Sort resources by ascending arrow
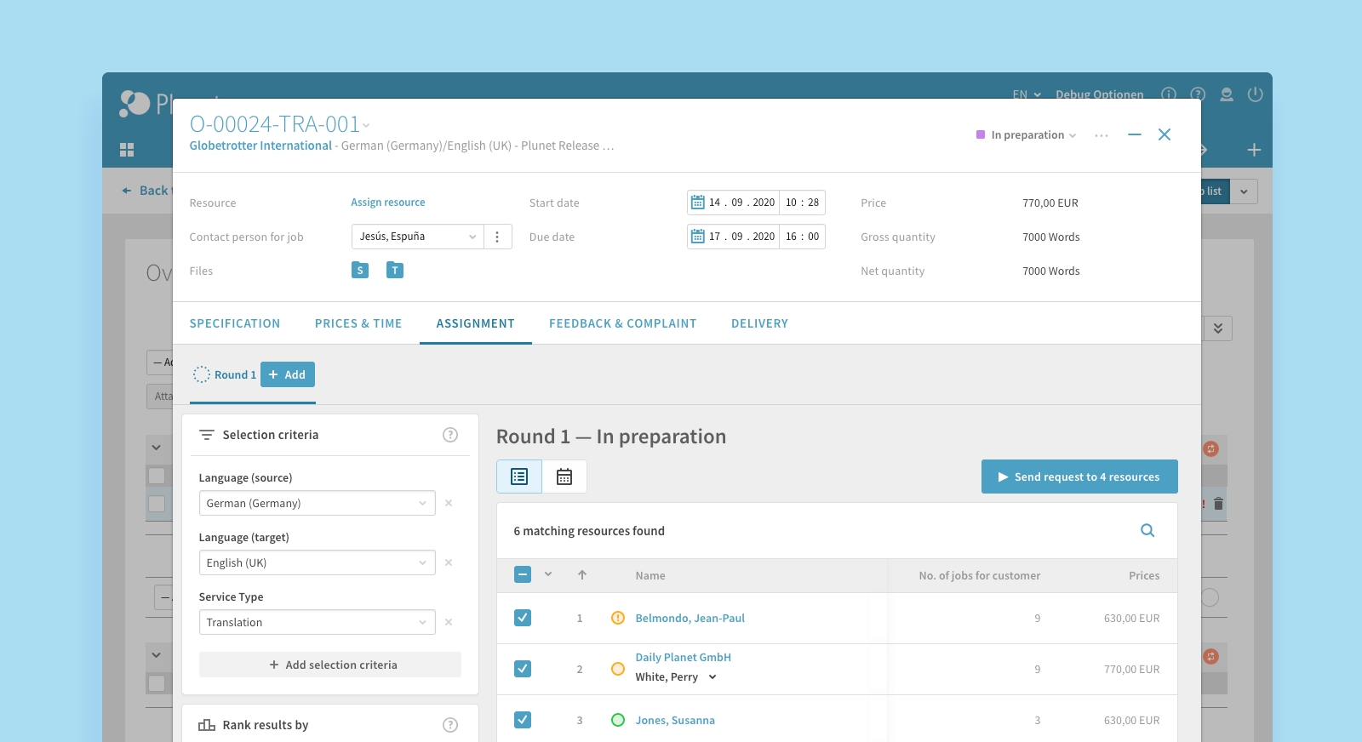This screenshot has width=1362, height=742. pos(582,575)
